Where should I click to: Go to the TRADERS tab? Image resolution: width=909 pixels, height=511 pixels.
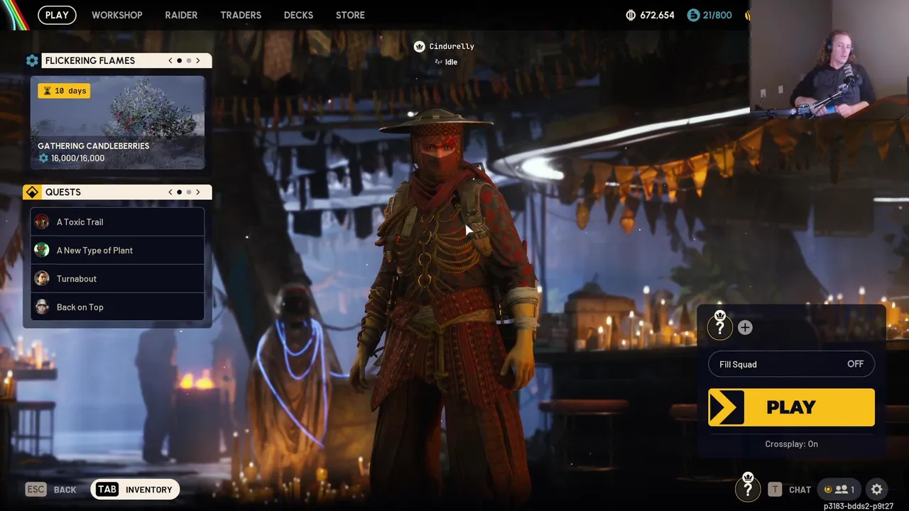[x=241, y=15]
